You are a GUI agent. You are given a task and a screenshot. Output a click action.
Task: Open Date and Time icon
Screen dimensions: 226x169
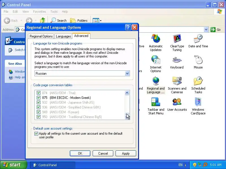(x=198, y=41)
